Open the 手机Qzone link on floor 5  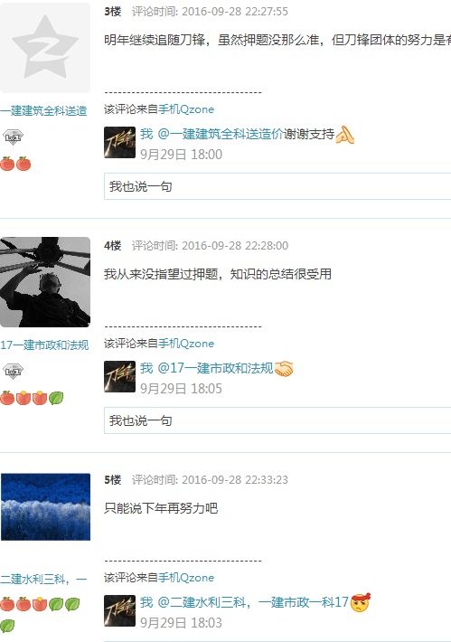click(186, 578)
